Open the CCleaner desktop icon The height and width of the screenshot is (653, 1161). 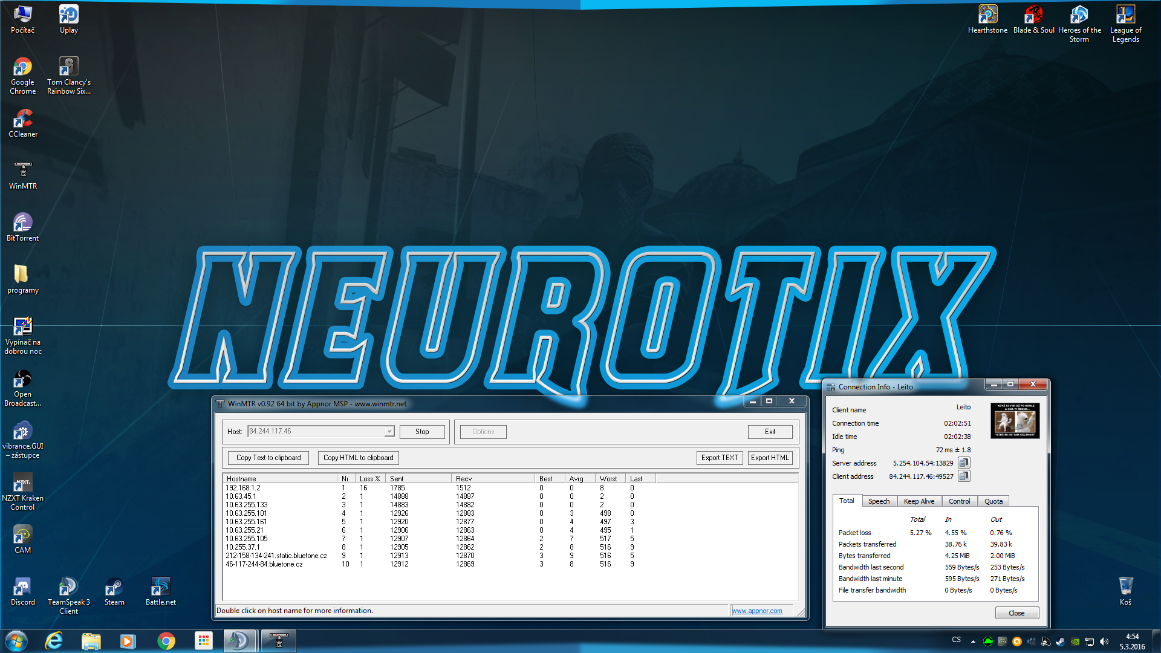click(x=23, y=119)
